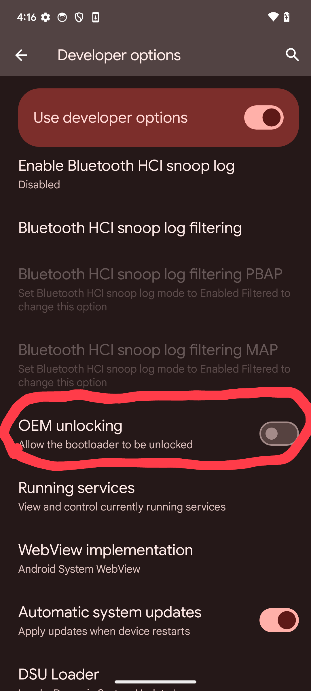Open WebView implementation chooser
Viewport: 311px width, 691px height.
155,559
